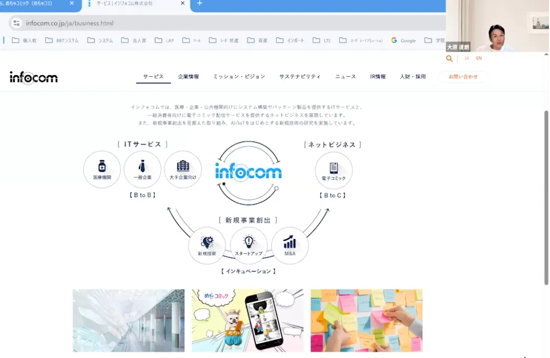This screenshot has width=550, height=358.
Task: Click the B to B label
Action: [x=143, y=195]
